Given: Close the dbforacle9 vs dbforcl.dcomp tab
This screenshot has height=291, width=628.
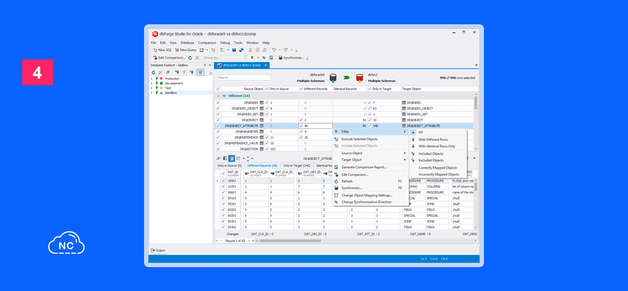Looking at the screenshot, I should tap(266, 65).
